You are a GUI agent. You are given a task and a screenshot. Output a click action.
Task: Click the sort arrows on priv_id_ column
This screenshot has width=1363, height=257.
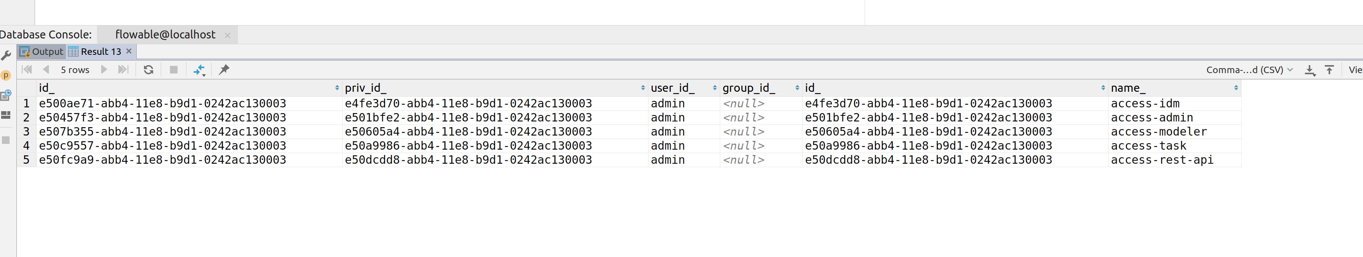click(x=643, y=88)
